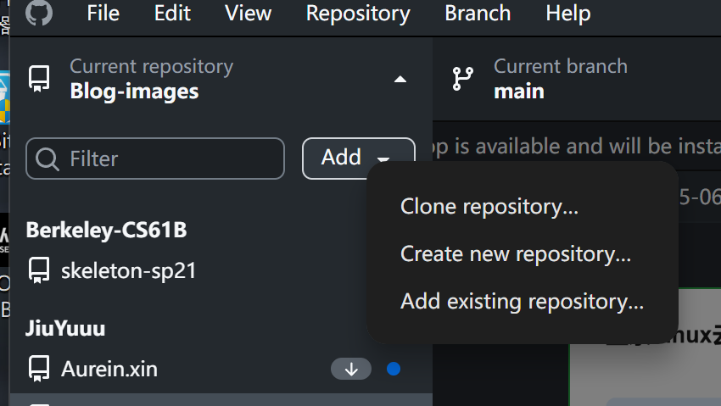Click the Berkeley-CS61B group heading
Viewport: 721px width, 406px height.
pos(106,230)
